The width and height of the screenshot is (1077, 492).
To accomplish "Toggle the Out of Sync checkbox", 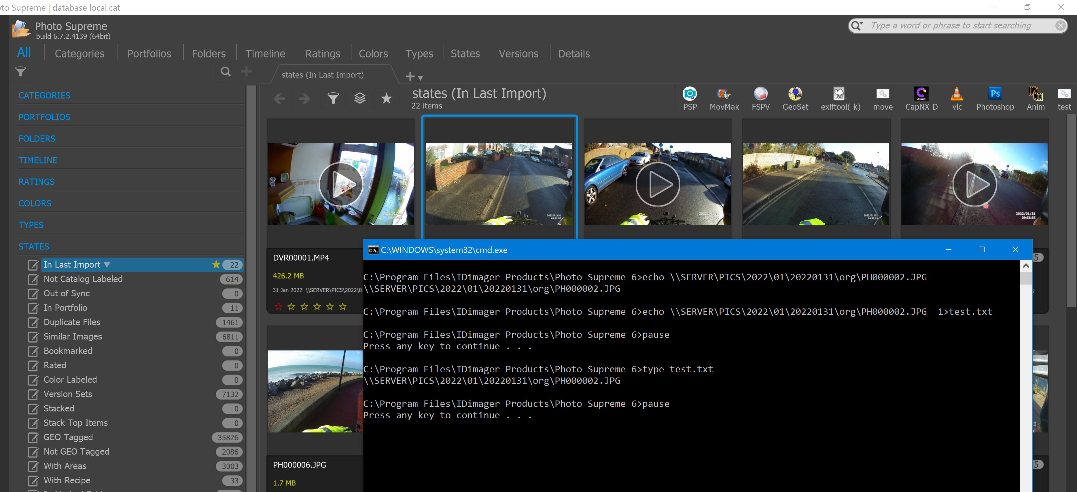I will tap(33, 293).
